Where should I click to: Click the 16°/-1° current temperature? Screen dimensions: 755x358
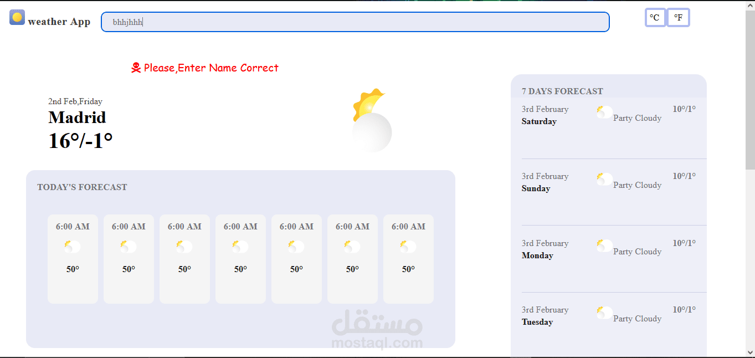click(80, 141)
